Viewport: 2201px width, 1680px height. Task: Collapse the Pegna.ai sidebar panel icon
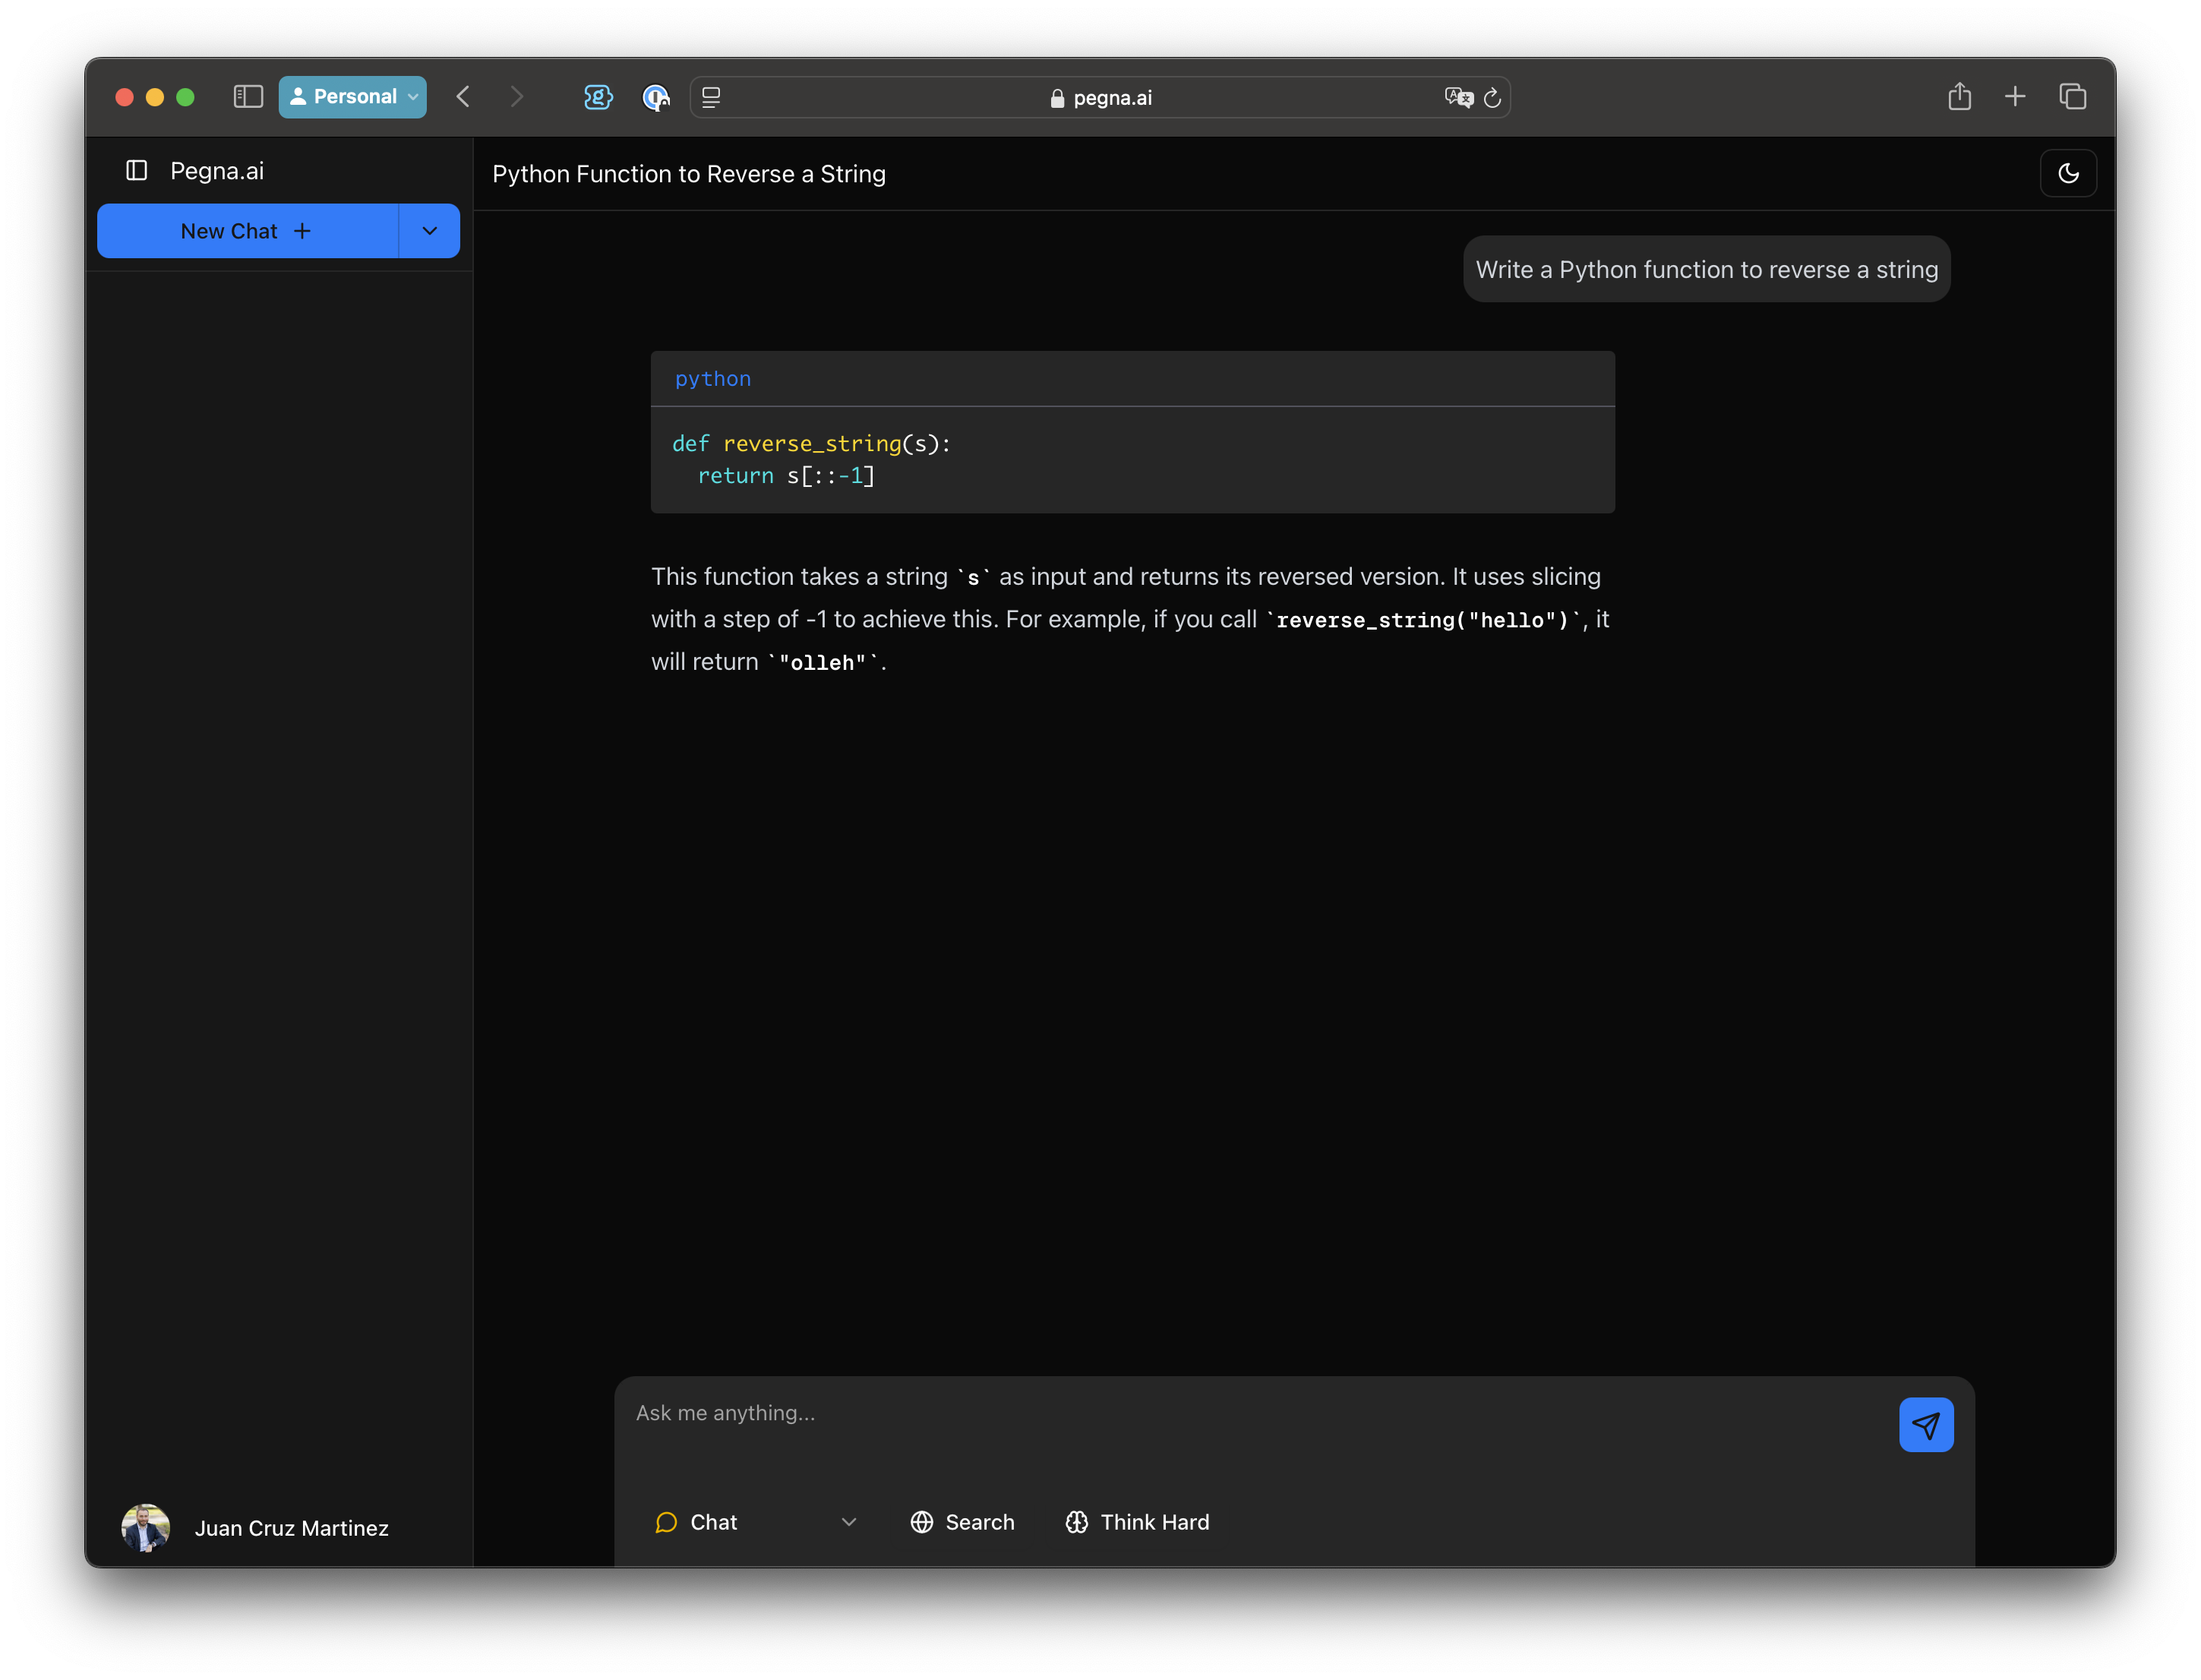pos(137,171)
